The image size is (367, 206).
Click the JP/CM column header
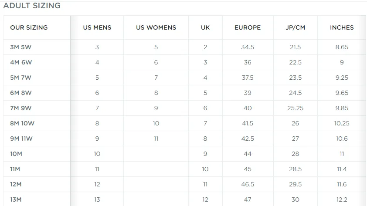click(x=296, y=27)
